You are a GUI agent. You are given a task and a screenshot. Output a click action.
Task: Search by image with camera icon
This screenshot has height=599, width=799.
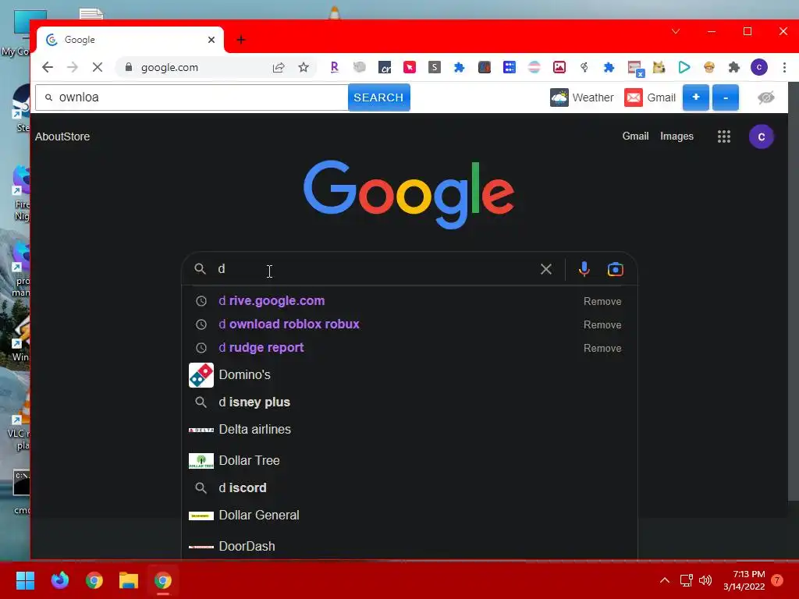[x=616, y=269]
